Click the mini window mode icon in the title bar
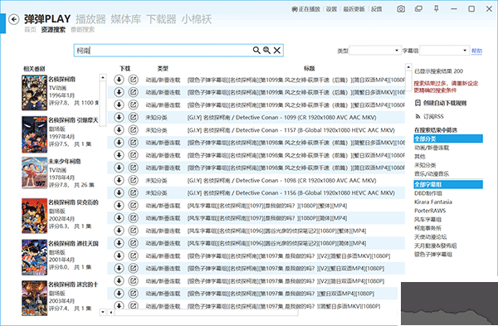The image size is (498, 326). coord(418,9)
